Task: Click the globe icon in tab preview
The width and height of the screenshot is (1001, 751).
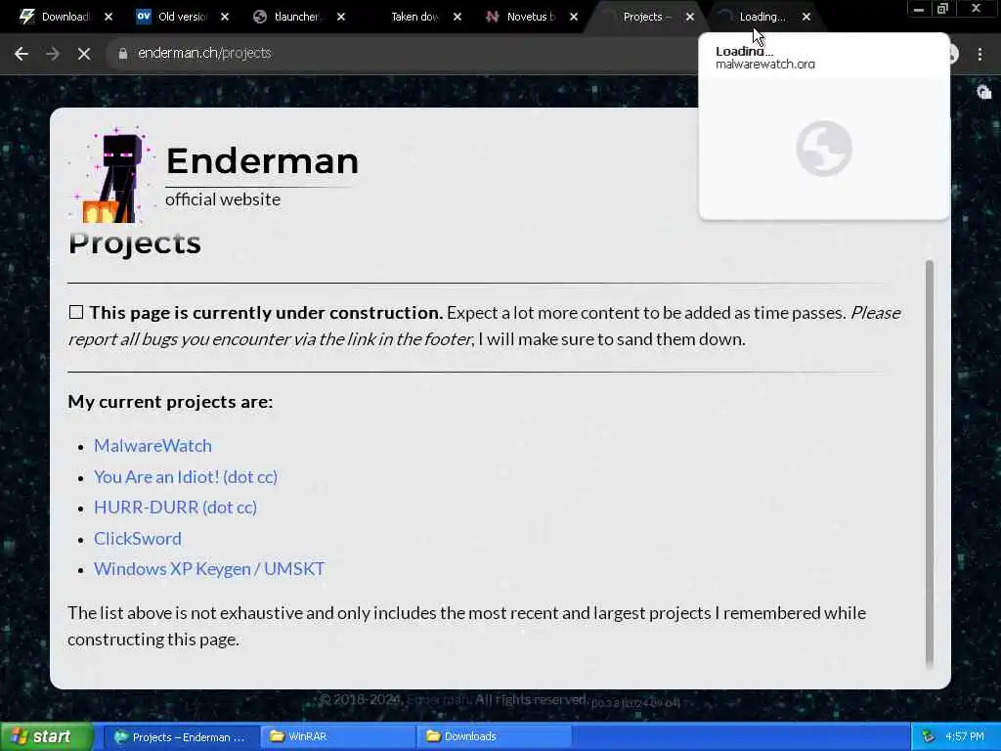Action: coord(823,149)
